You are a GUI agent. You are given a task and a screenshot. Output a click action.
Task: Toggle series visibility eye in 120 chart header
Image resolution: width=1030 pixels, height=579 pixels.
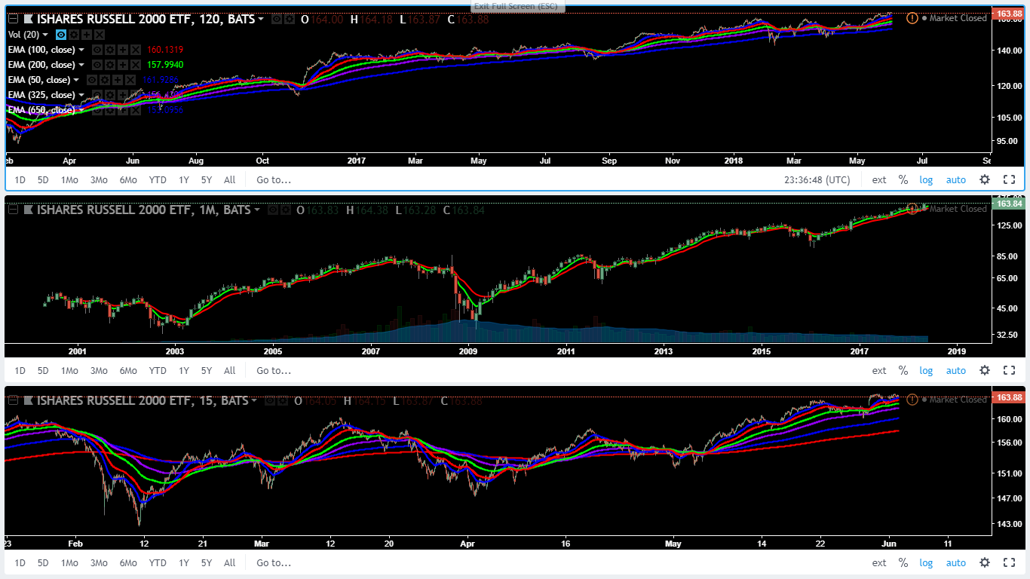(277, 19)
